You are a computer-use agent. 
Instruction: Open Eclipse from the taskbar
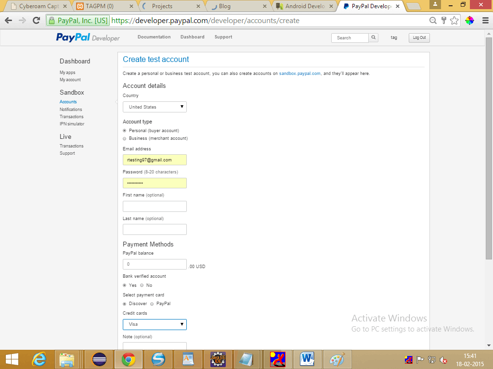coord(99,359)
